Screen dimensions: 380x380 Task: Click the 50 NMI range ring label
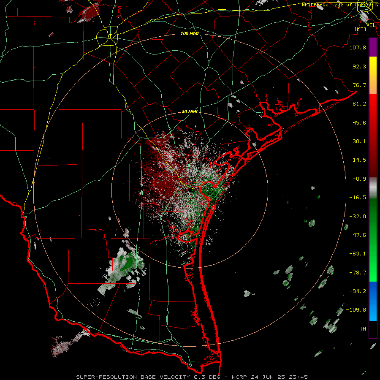tap(190, 112)
